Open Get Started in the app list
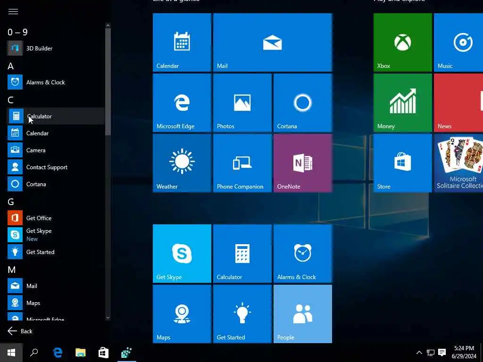The image size is (483, 362). 56,252
